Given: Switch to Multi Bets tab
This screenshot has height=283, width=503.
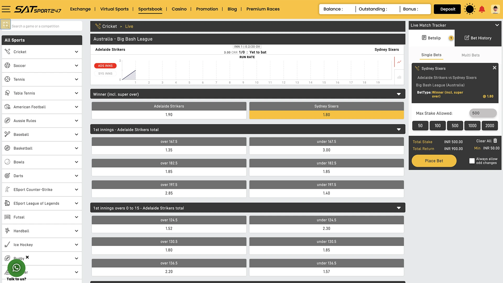Looking at the screenshot, I should click(471, 55).
